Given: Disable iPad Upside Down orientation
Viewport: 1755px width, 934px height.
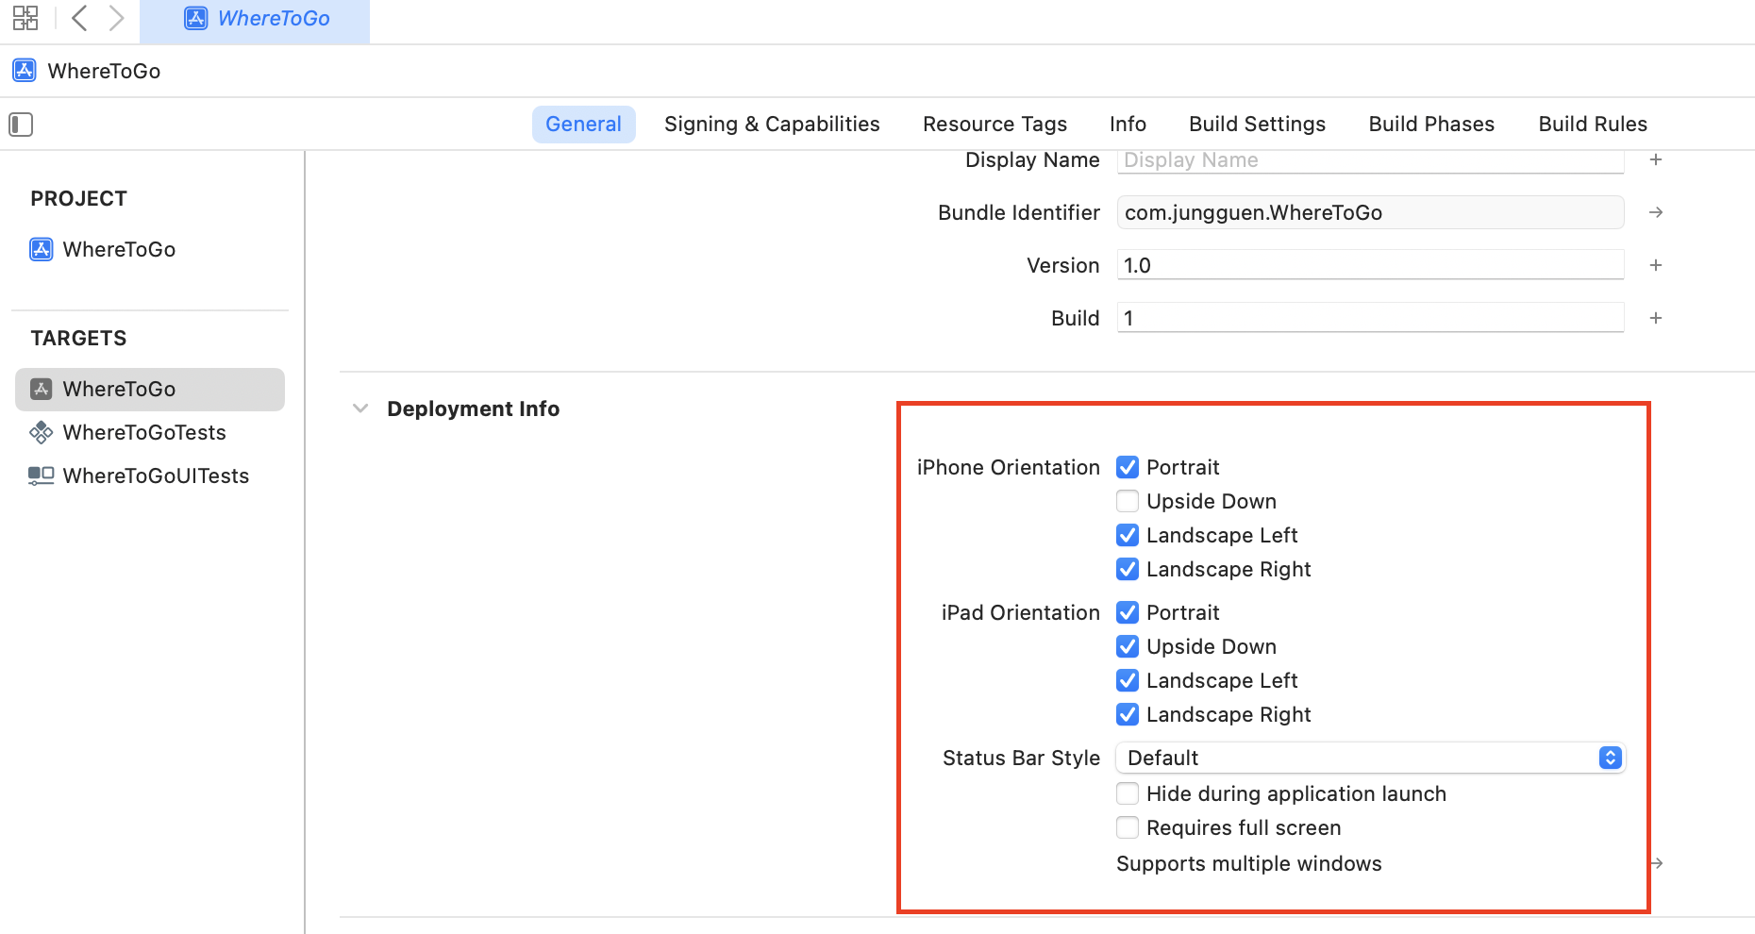Looking at the screenshot, I should [x=1127, y=646].
